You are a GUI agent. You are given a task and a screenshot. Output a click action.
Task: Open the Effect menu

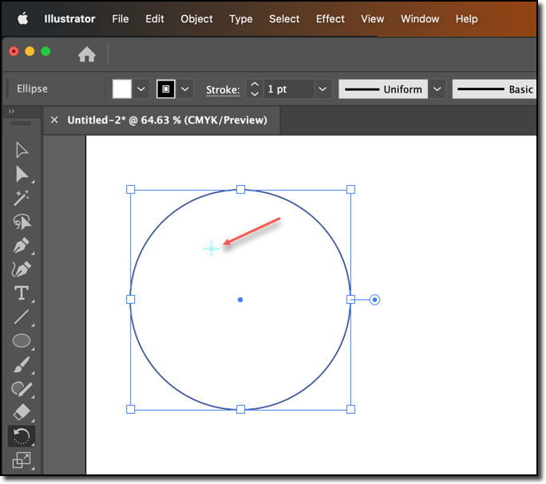[330, 19]
